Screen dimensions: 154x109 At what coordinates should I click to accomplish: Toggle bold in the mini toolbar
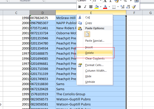pyautogui.click(x=79, y=7)
